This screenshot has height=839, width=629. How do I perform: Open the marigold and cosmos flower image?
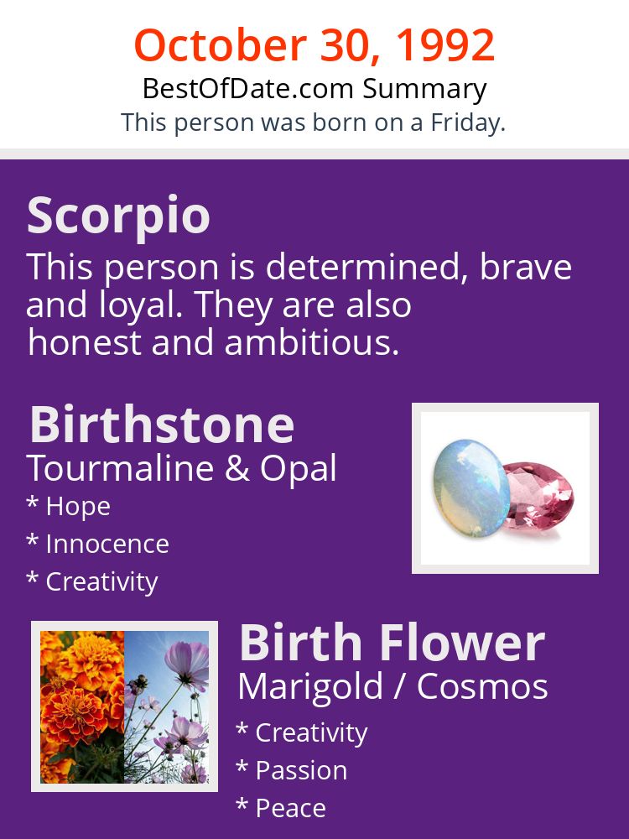click(x=124, y=706)
